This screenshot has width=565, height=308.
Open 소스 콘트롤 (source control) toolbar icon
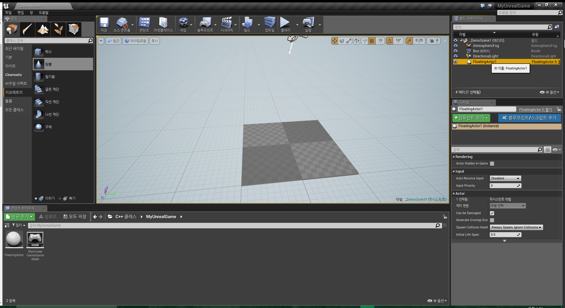tap(122, 25)
